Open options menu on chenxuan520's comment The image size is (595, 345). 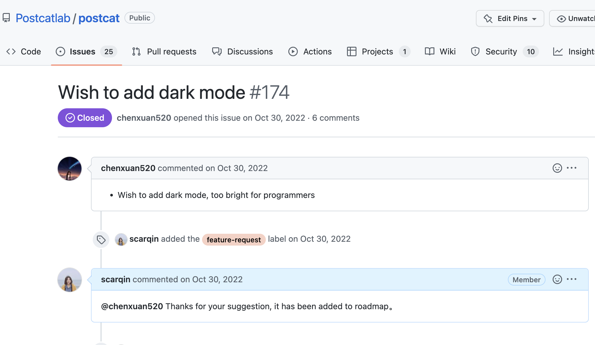(x=571, y=168)
